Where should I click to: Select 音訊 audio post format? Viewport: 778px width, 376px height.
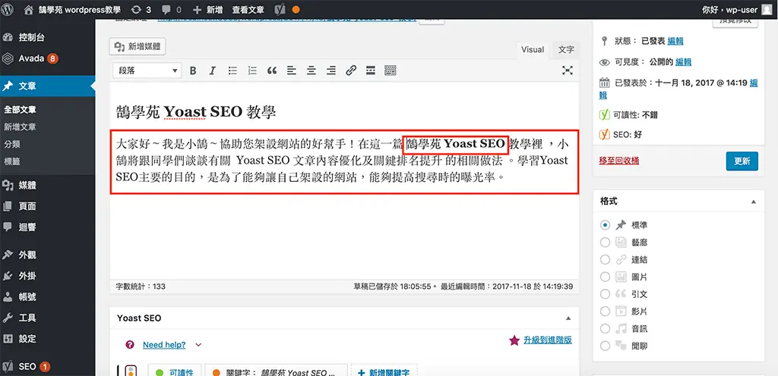point(605,328)
